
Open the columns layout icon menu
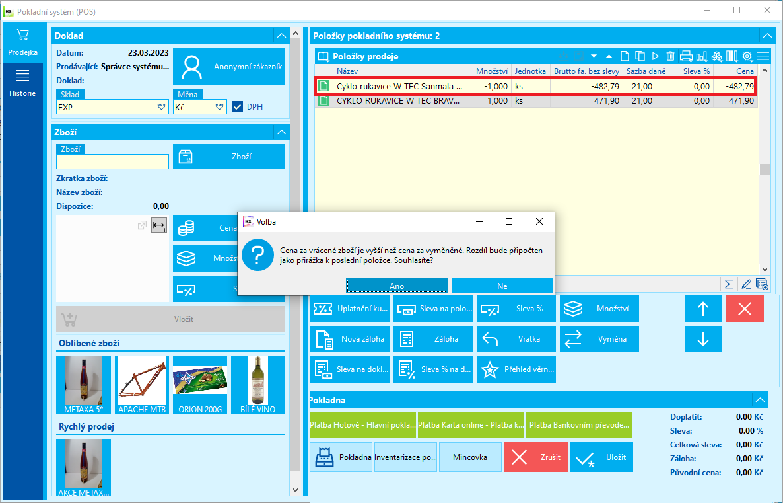point(732,56)
